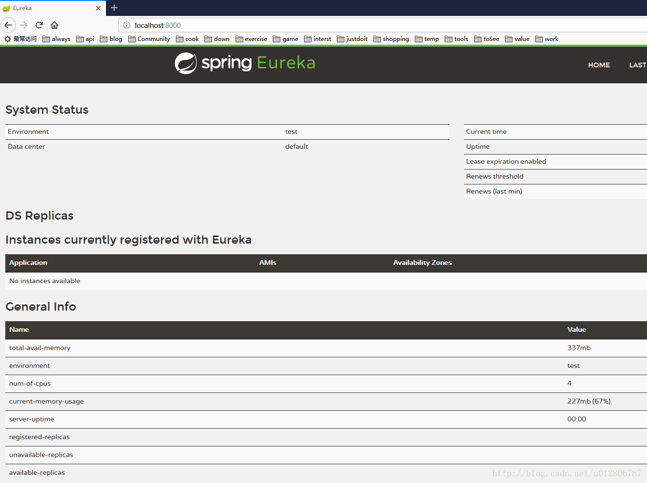The width and height of the screenshot is (647, 483).
Task: Open the shopping bookmark folder
Action: tap(391, 39)
